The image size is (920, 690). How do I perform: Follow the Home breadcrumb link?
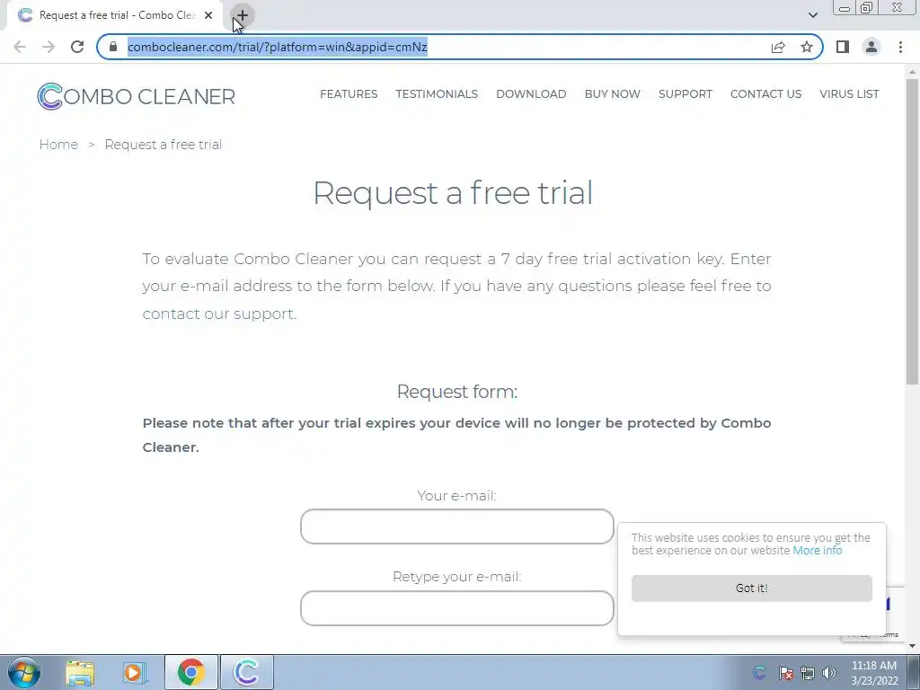58,145
